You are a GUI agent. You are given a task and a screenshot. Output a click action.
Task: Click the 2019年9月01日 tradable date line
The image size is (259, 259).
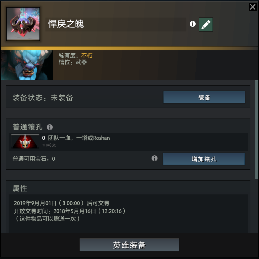pyautogui.click(x=62, y=203)
